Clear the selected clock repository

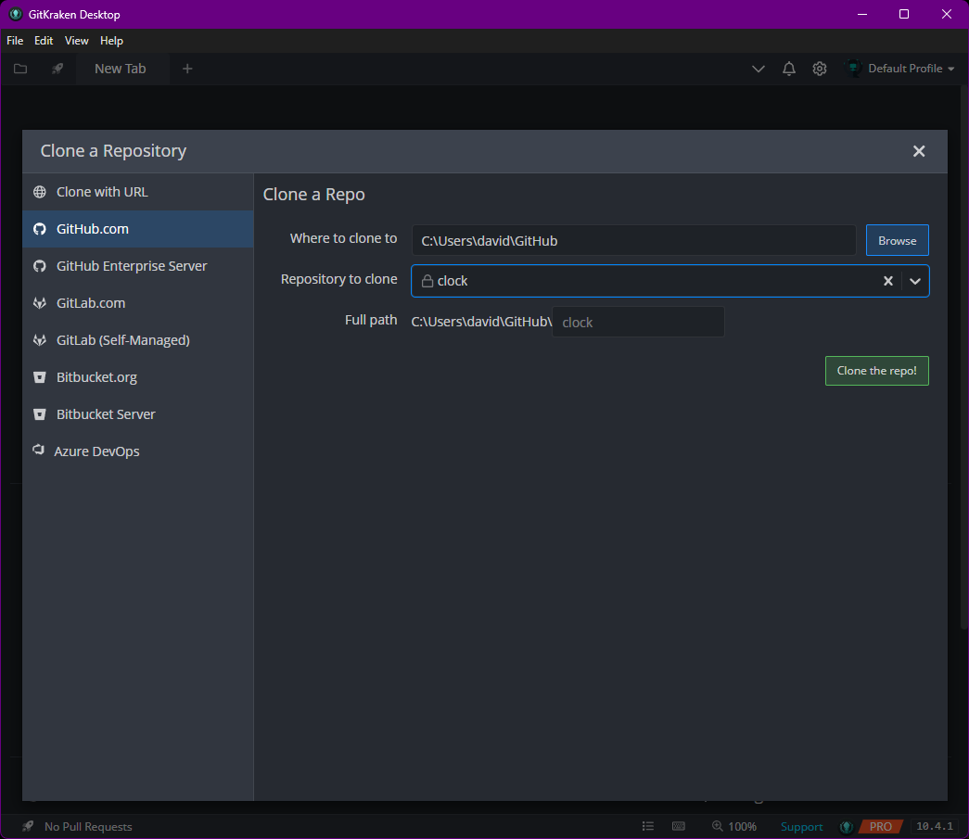coord(887,281)
